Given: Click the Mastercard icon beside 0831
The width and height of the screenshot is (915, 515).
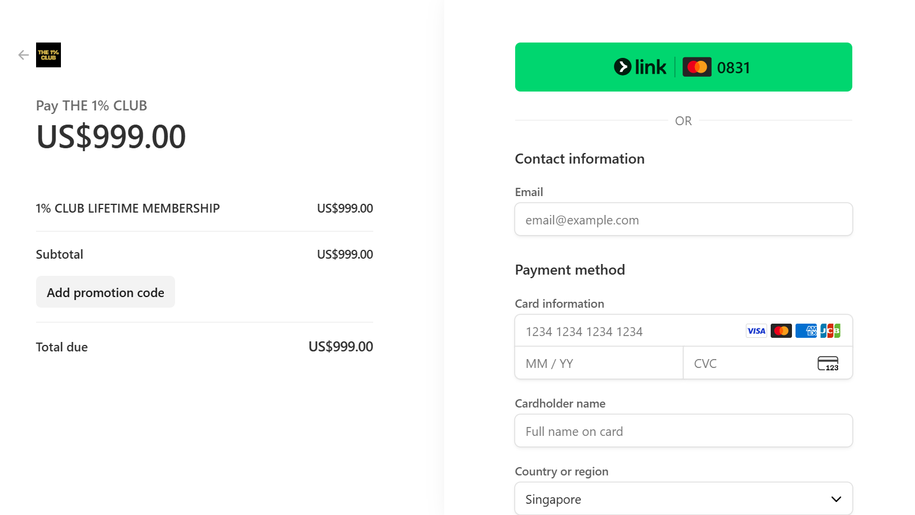Looking at the screenshot, I should click(697, 67).
